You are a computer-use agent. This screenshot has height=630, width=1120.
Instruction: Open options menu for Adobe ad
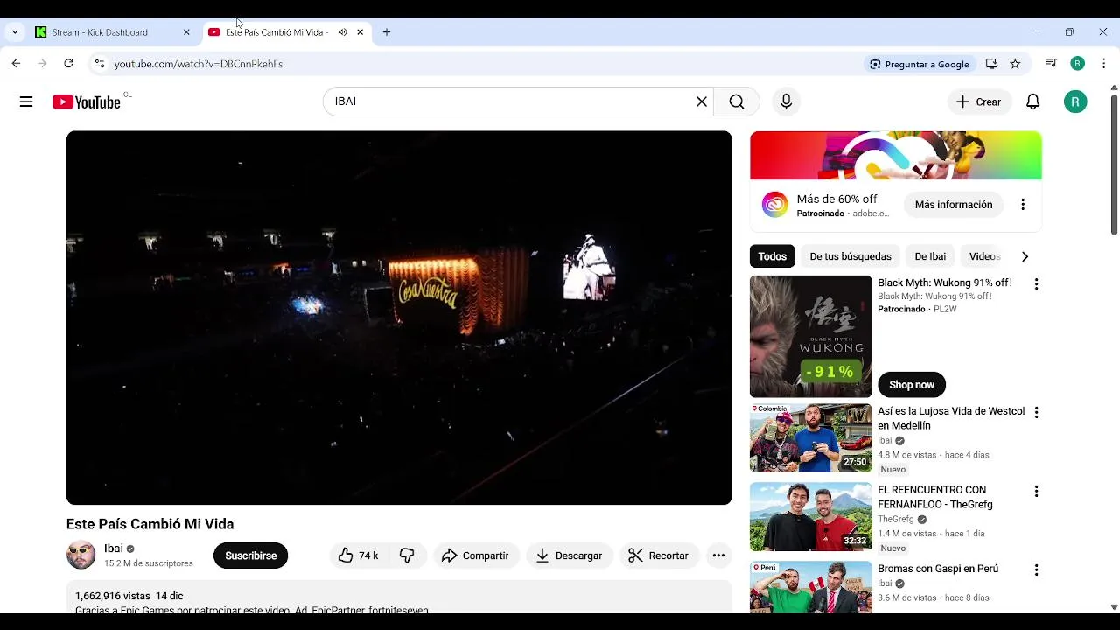pyautogui.click(x=1023, y=205)
